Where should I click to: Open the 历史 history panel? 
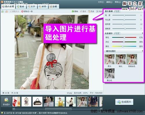coord(91,11)
